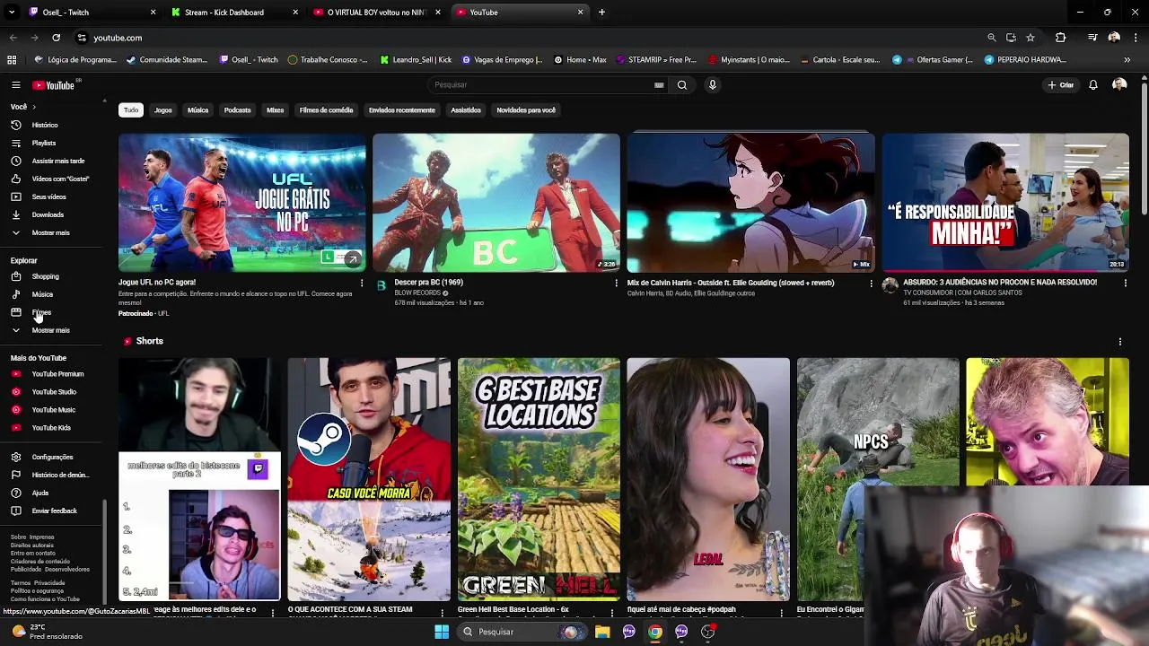Open the notifications bell
1149x646 pixels.
(1093, 85)
